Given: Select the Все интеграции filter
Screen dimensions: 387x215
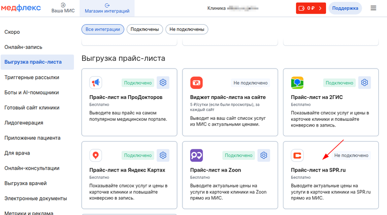Looking at the screenshot, I should tap(103, 29).
